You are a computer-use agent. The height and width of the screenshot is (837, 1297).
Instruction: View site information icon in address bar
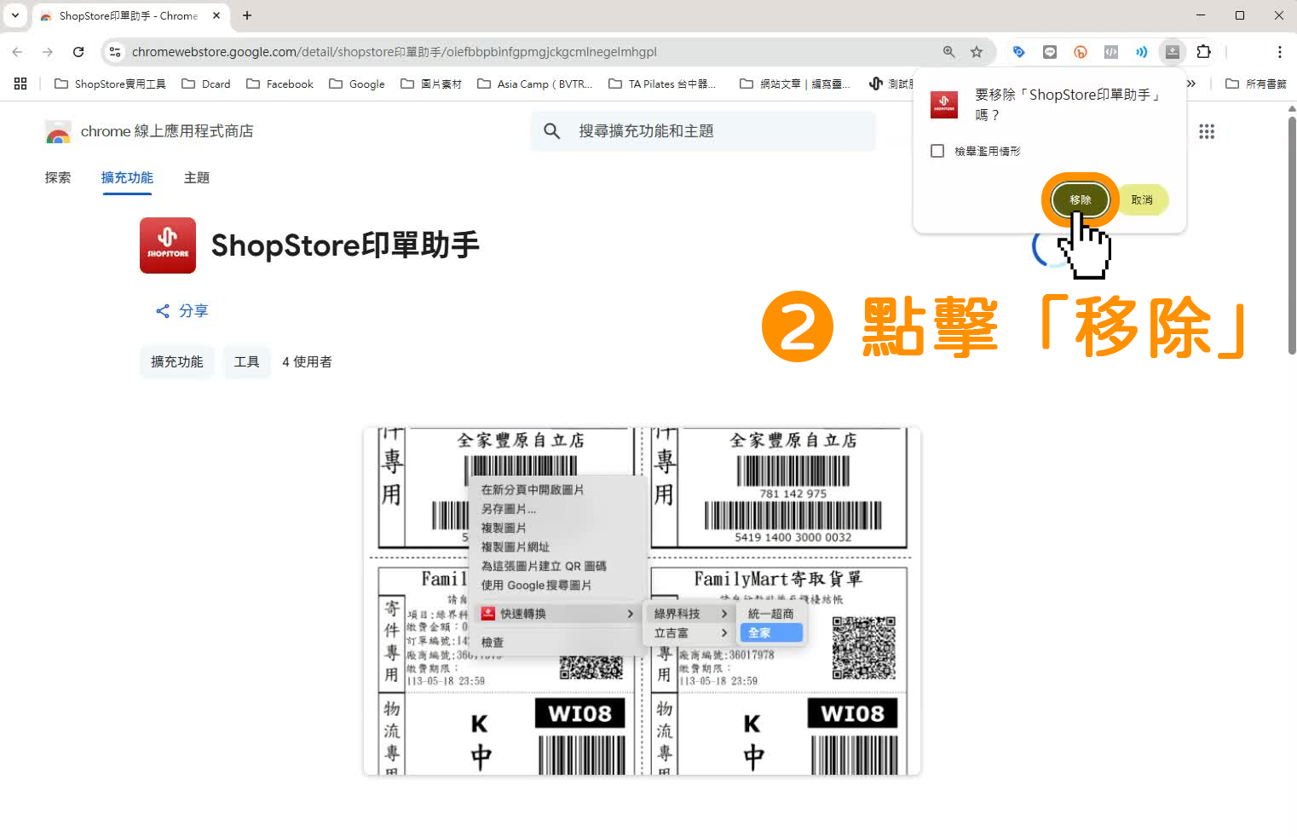tap(115, 52)
